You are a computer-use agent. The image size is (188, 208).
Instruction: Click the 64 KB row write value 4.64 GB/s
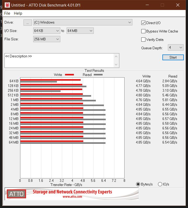(143, 81)
